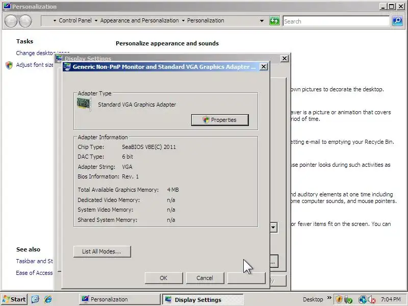Click the forward navigation arrow in Personalization

(25, 21)
